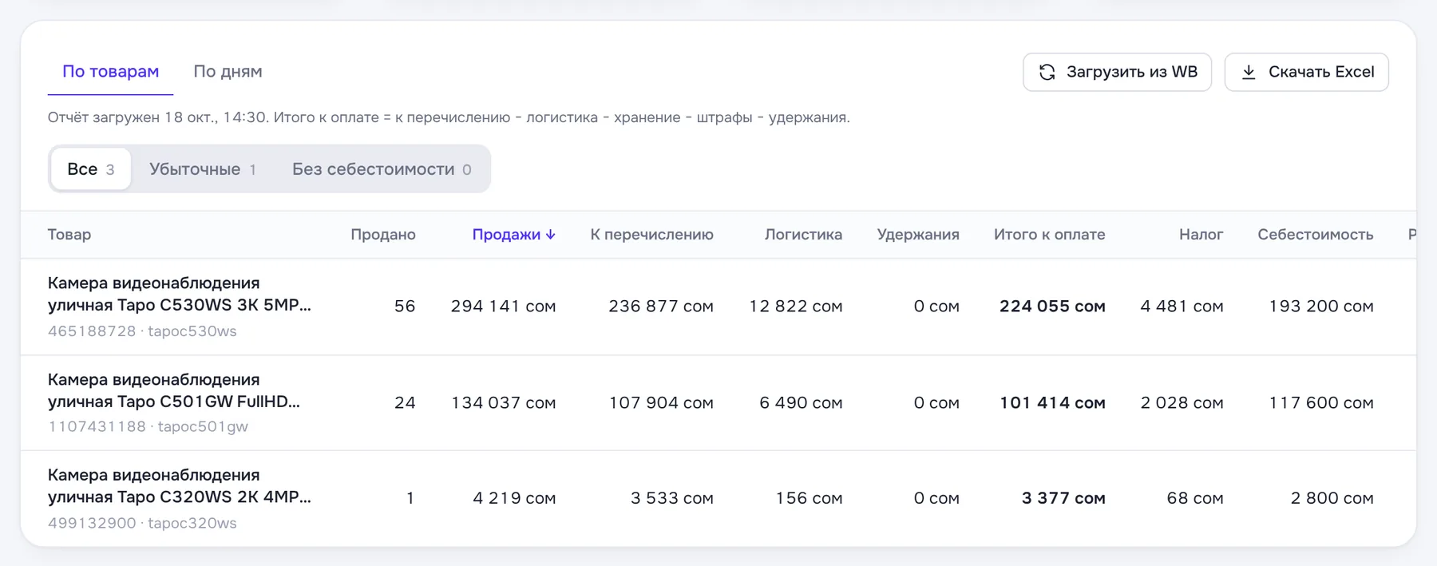
Task: Click logistics value 6 490 сом
Action: 801,402
